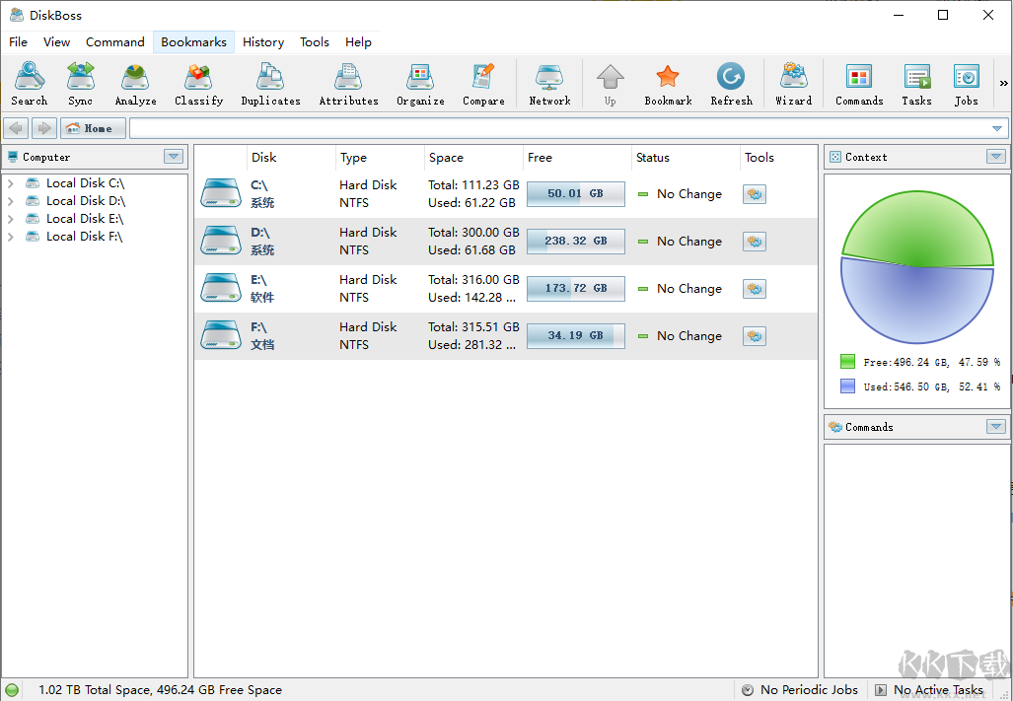Open the History menu
This screenshot has width=1013, height=701.
(263, 42)
